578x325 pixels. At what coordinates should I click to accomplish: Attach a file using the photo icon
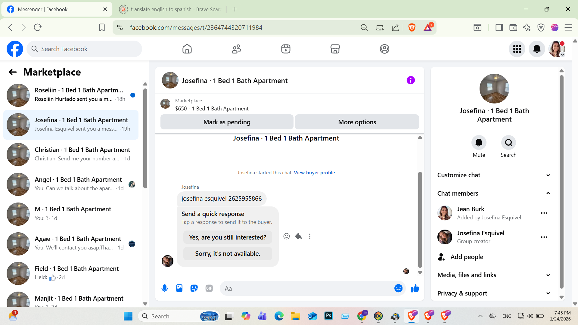click(179, 288)
